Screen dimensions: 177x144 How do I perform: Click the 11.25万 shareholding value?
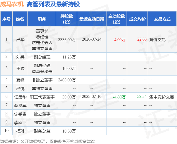point(69,57)
